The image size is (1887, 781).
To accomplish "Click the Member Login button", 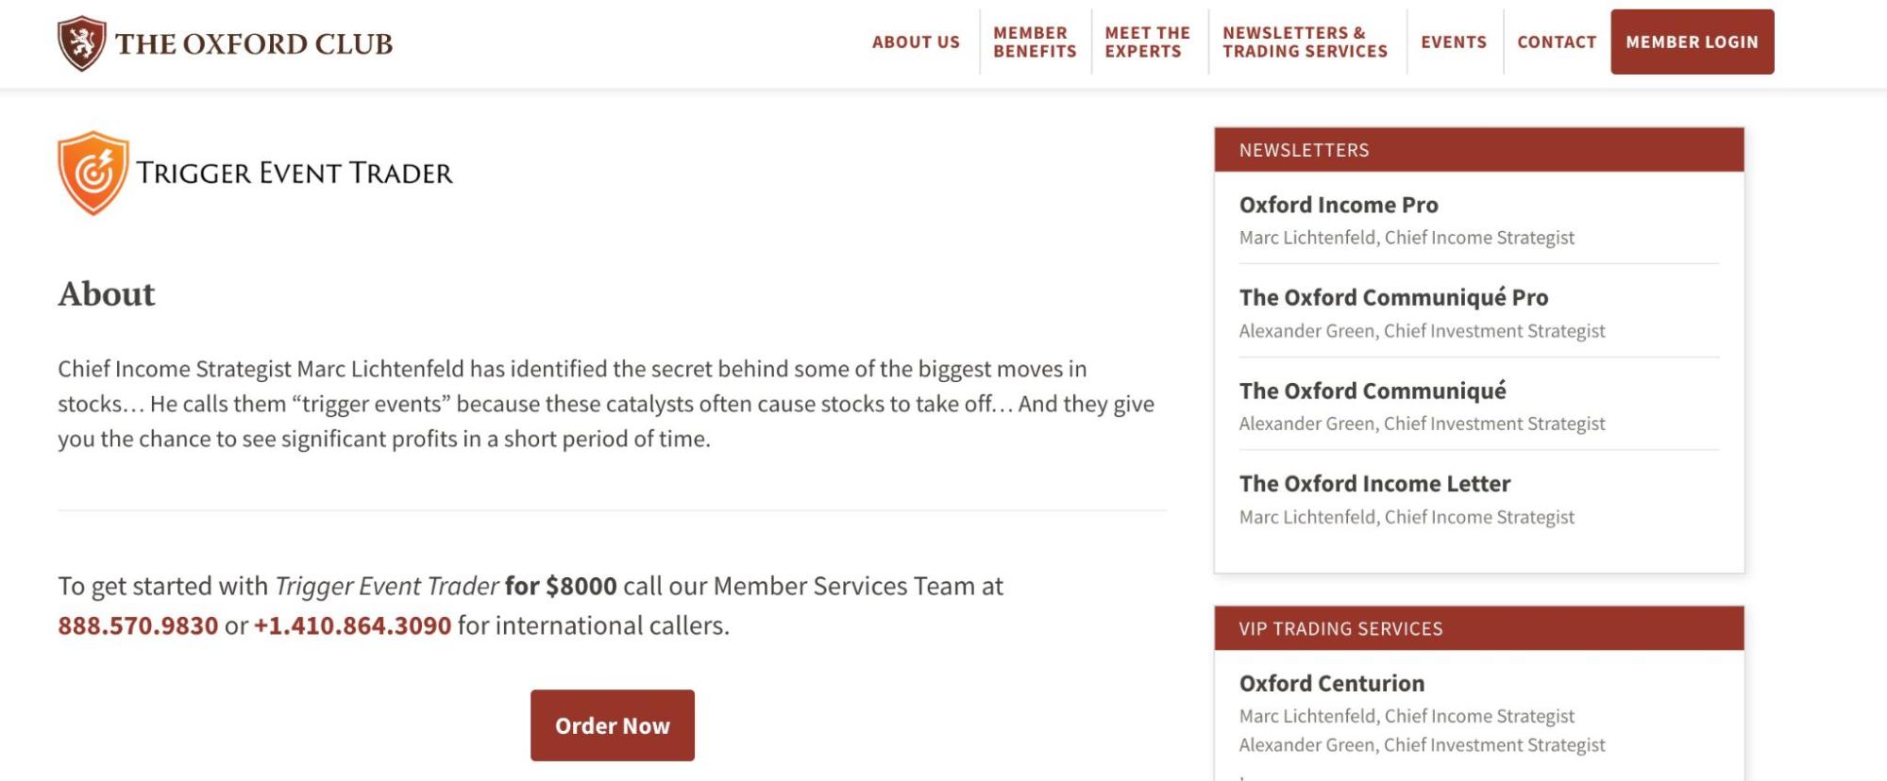I will [1692, 42].
